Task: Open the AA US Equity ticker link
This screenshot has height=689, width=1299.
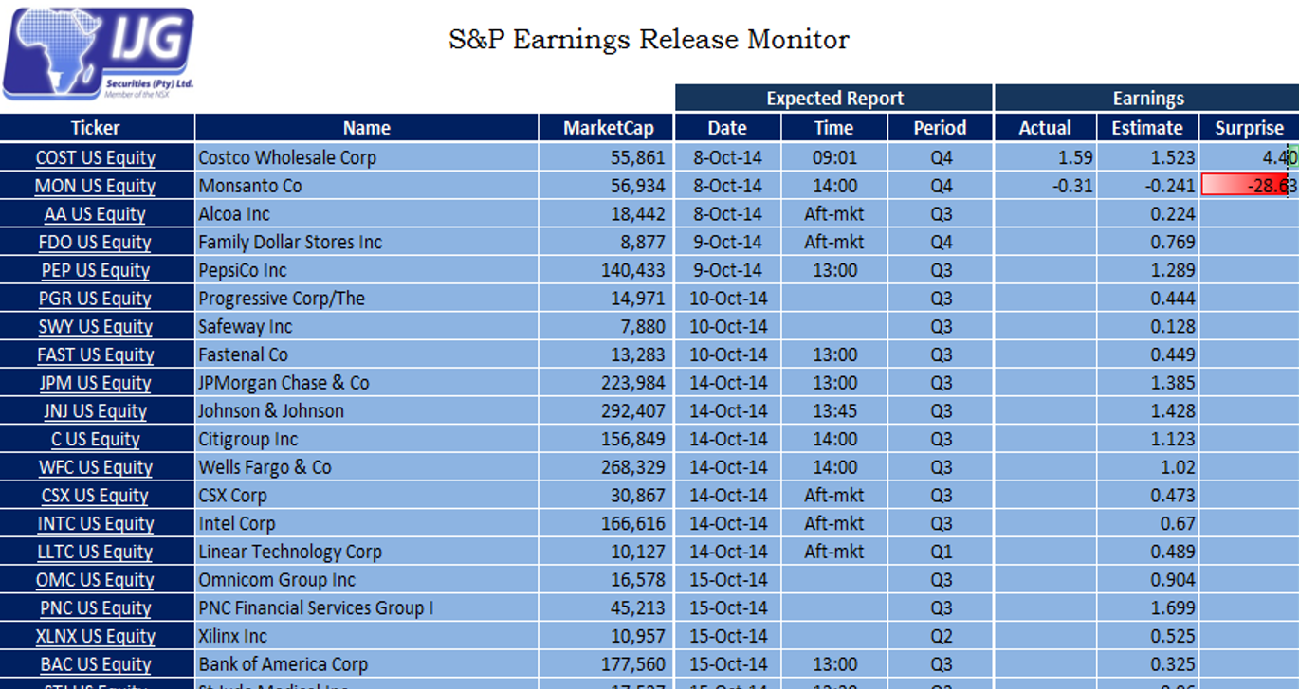Action: pos(96,214)
